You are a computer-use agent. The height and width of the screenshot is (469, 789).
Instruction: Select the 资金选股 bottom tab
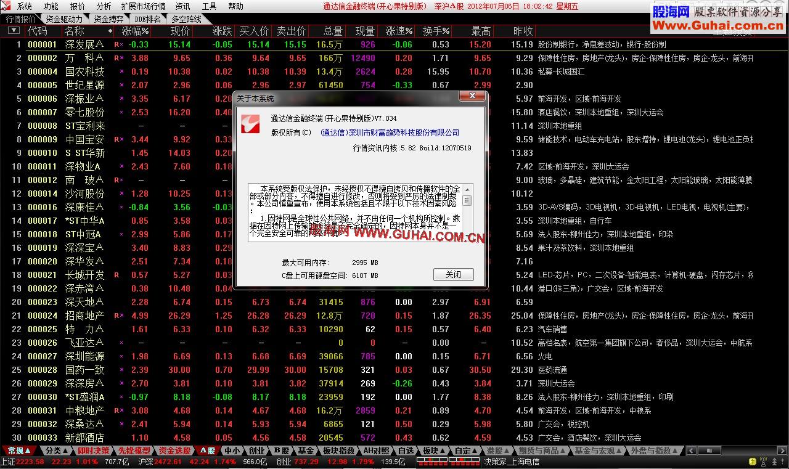[x=174, y=451]
